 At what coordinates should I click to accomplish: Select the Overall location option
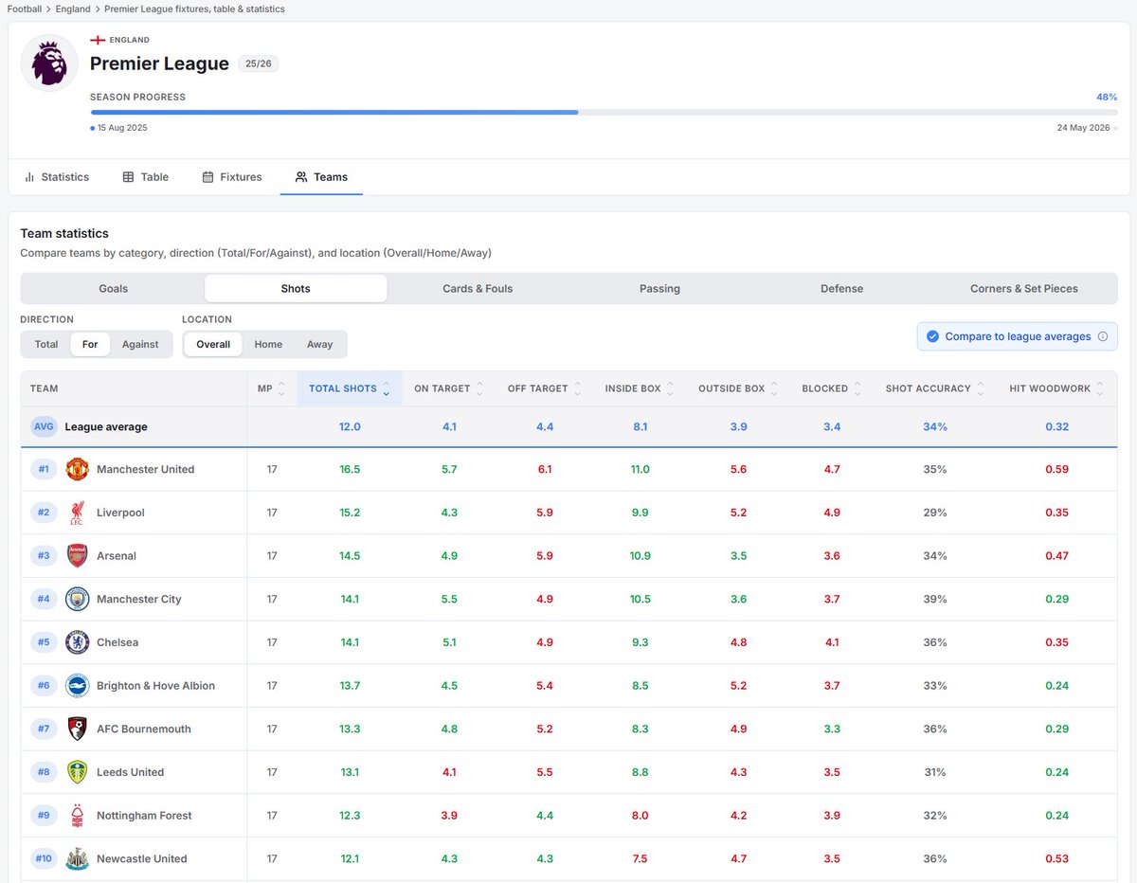click(x=213, y=344)
